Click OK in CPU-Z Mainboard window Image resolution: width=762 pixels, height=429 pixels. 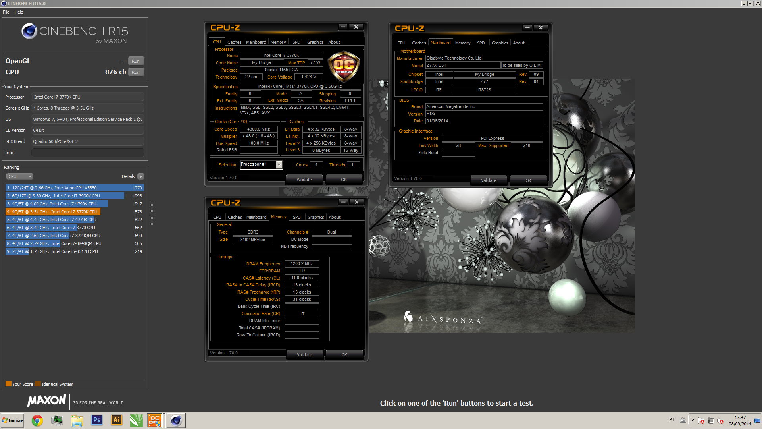pyautogui.click(x=528, y=180)
